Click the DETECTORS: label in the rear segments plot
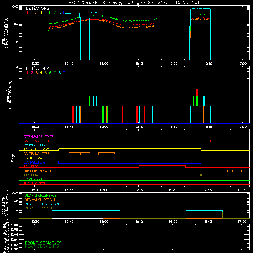 38,69
